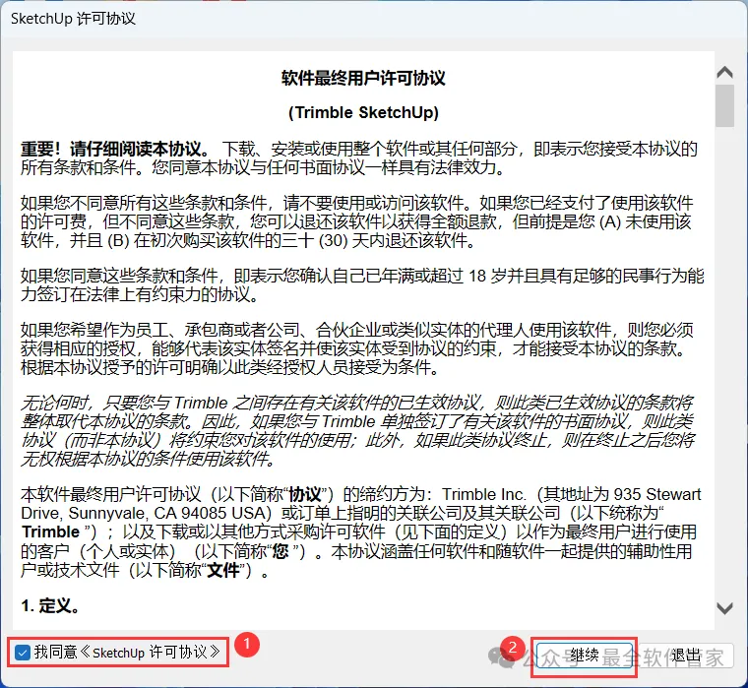Screen dimensions: 748x688
Task: Click the 退出 button
Action: (686, 656)
